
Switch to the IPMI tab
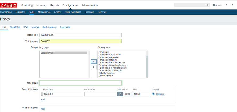pyautogui.click(x=26, y=27)
